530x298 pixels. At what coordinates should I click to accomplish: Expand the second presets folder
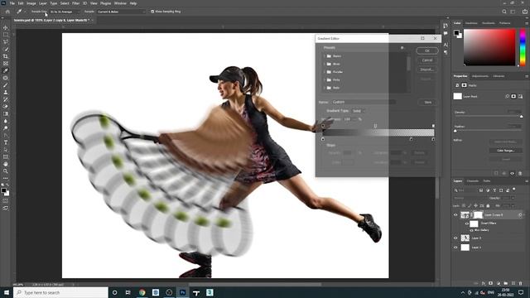coord(325,64)
